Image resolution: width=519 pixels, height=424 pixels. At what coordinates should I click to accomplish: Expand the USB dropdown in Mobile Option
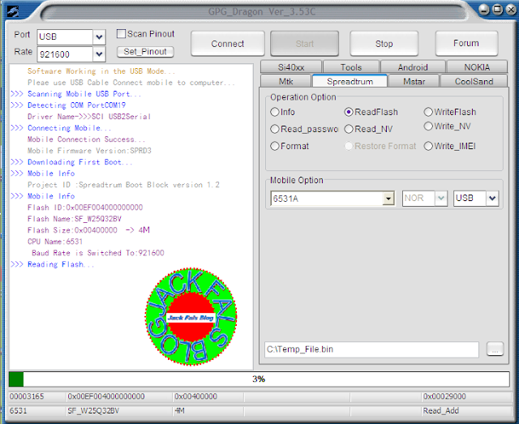492,199
